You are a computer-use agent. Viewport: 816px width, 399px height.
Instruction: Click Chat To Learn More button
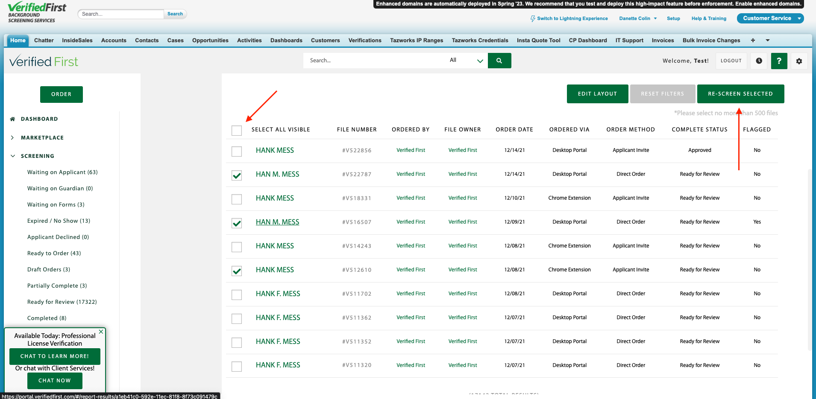[x=55, y=356]
